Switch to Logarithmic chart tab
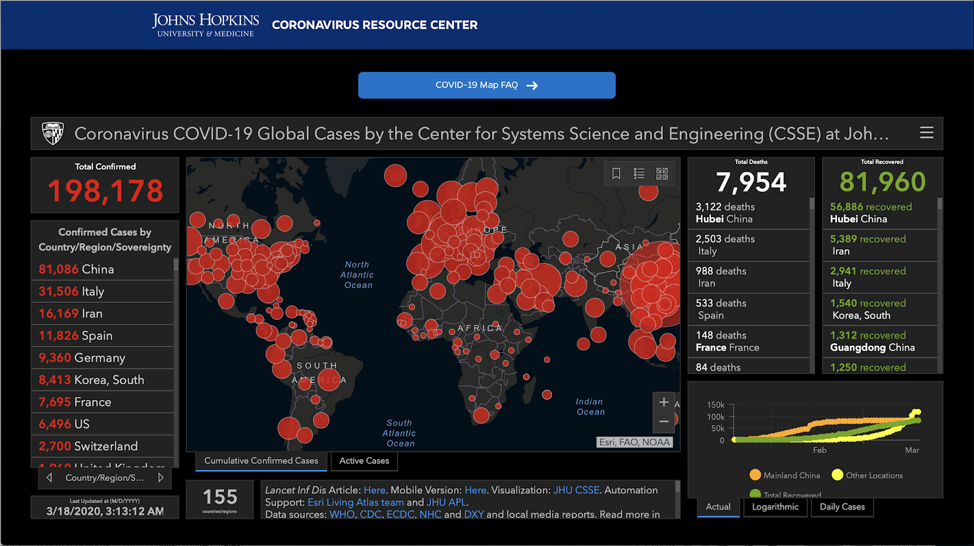 pyautogui.click(x=775, y=507)
